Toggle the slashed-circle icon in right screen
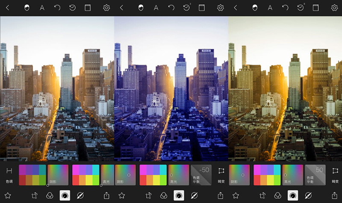 point(307,195)
